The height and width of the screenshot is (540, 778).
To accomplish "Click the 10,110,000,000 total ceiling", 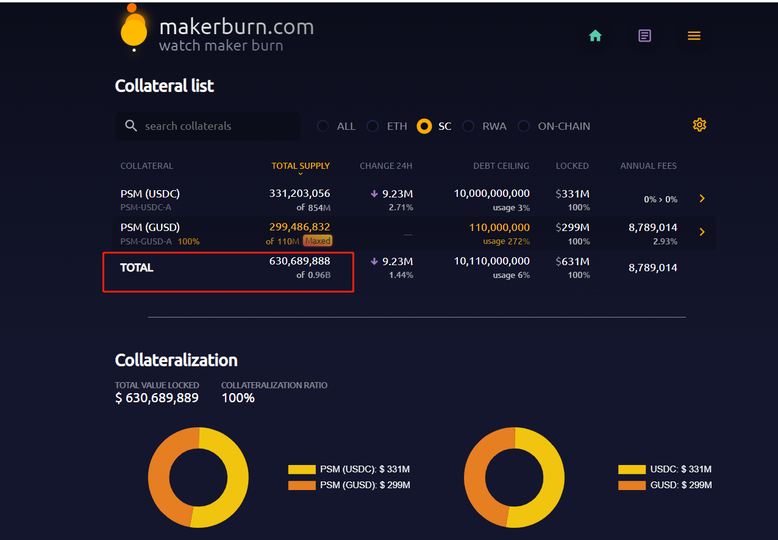I will pyautogui.click(x=491, y=261).
